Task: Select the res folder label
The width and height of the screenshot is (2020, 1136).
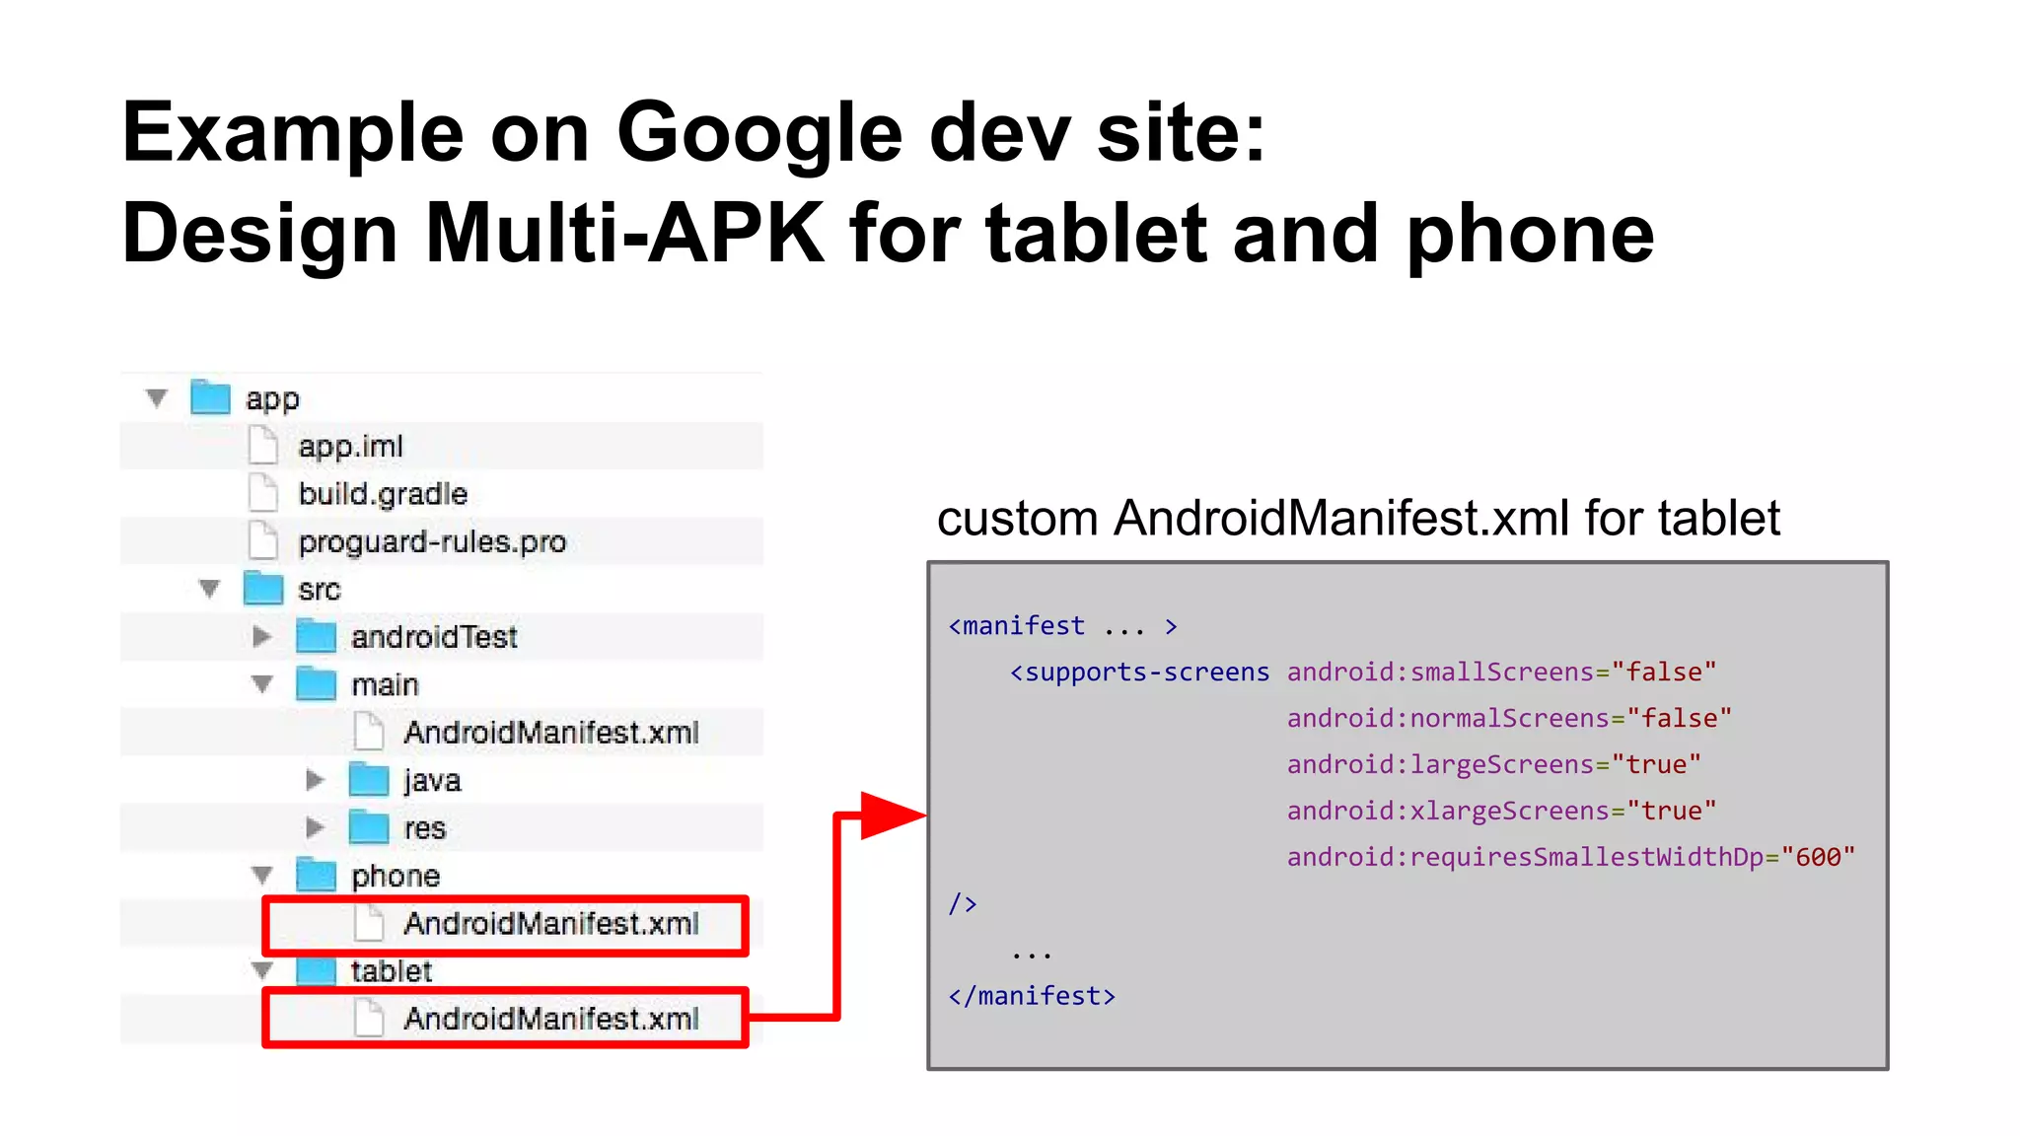Action: (x=425, y=828)
